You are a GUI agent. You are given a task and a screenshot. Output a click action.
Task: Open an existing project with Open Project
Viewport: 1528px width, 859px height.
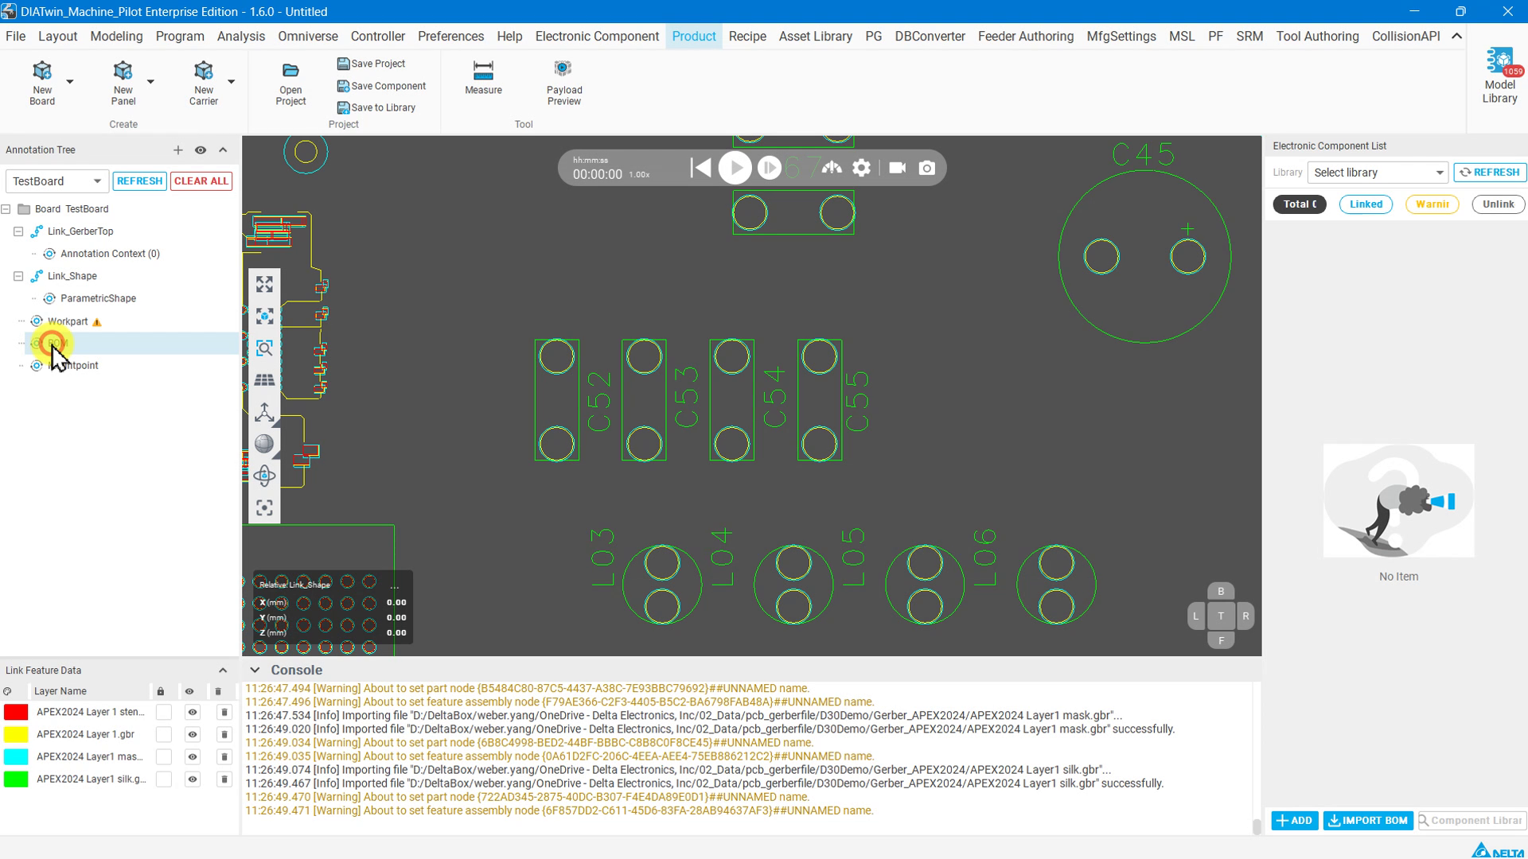pyautogui.click(x=290, y=83)
